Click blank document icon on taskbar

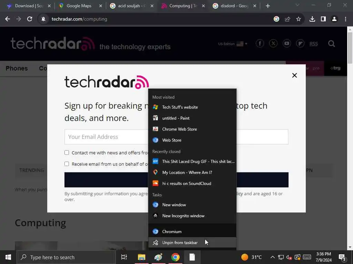tap(192, 257)
